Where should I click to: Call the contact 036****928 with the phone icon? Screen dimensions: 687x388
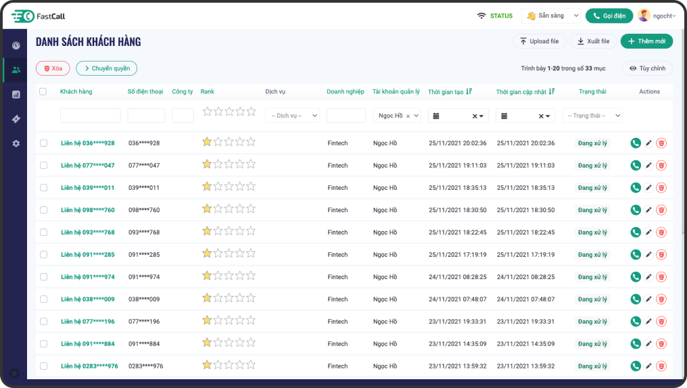tap(636, 143)
